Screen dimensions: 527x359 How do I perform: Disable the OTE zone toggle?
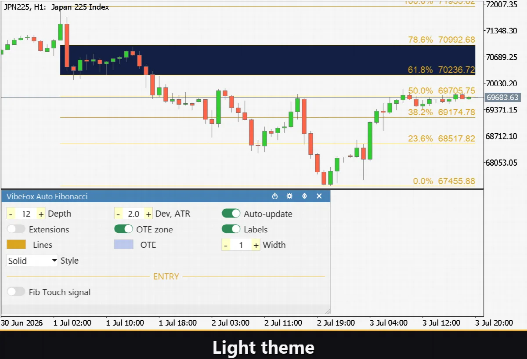[x=123, y=229]
